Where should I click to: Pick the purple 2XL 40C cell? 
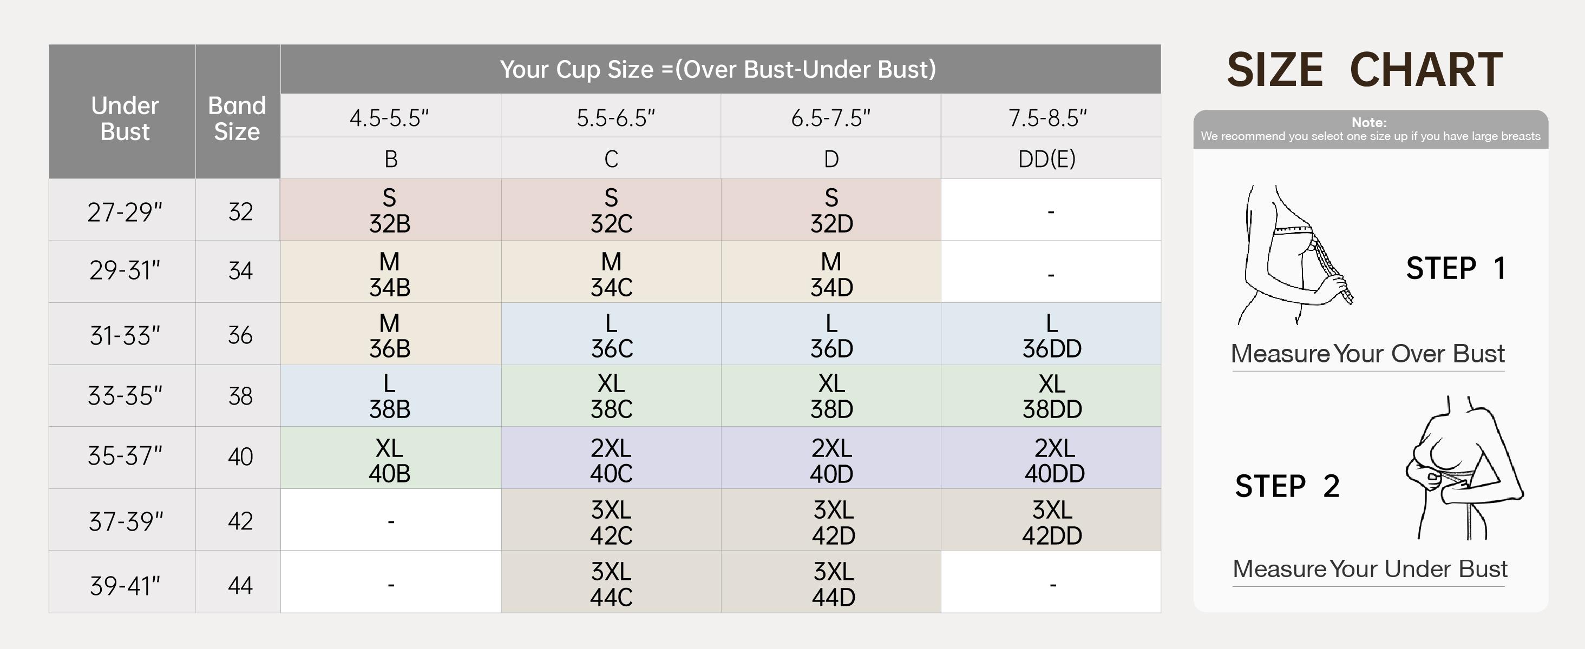point(611,460)
